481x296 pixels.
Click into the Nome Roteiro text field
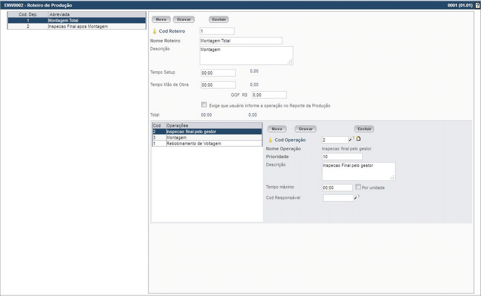241,41
